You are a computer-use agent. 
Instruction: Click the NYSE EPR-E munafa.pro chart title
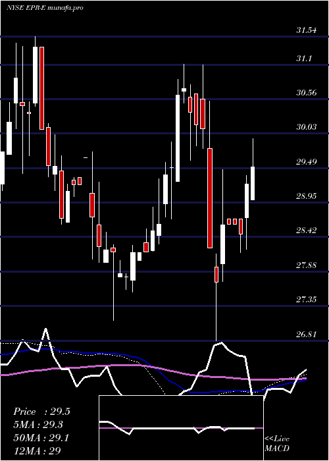[45, 8]
